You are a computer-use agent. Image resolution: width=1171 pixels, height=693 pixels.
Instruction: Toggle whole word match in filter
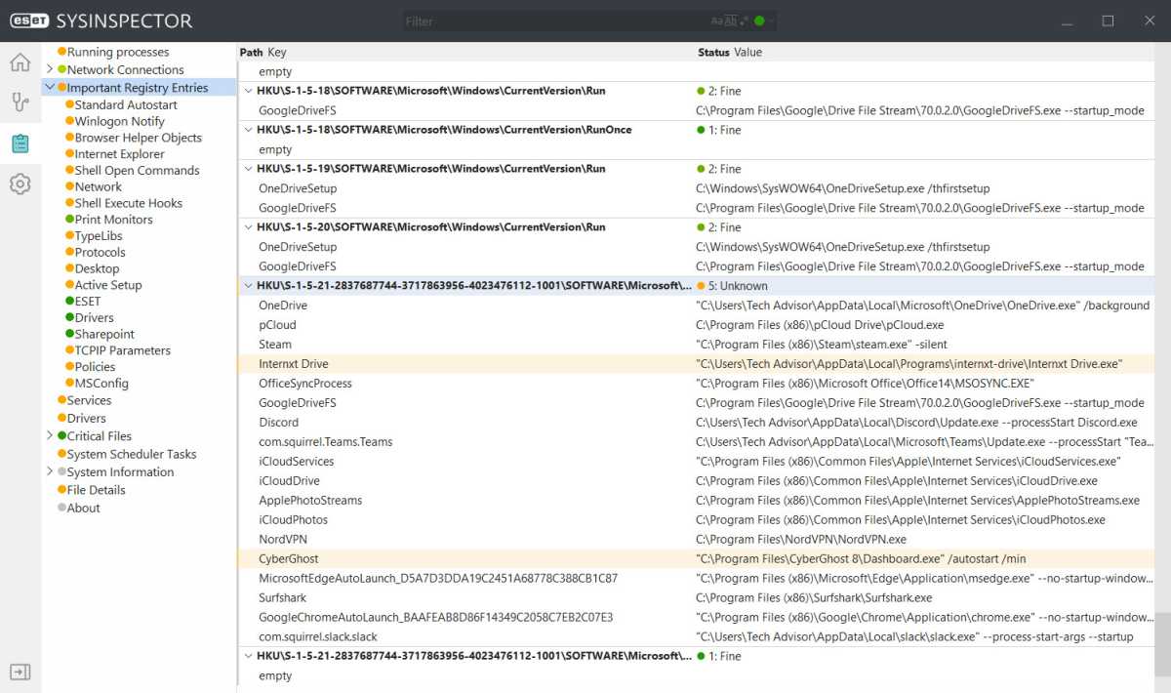click(731, 20)
